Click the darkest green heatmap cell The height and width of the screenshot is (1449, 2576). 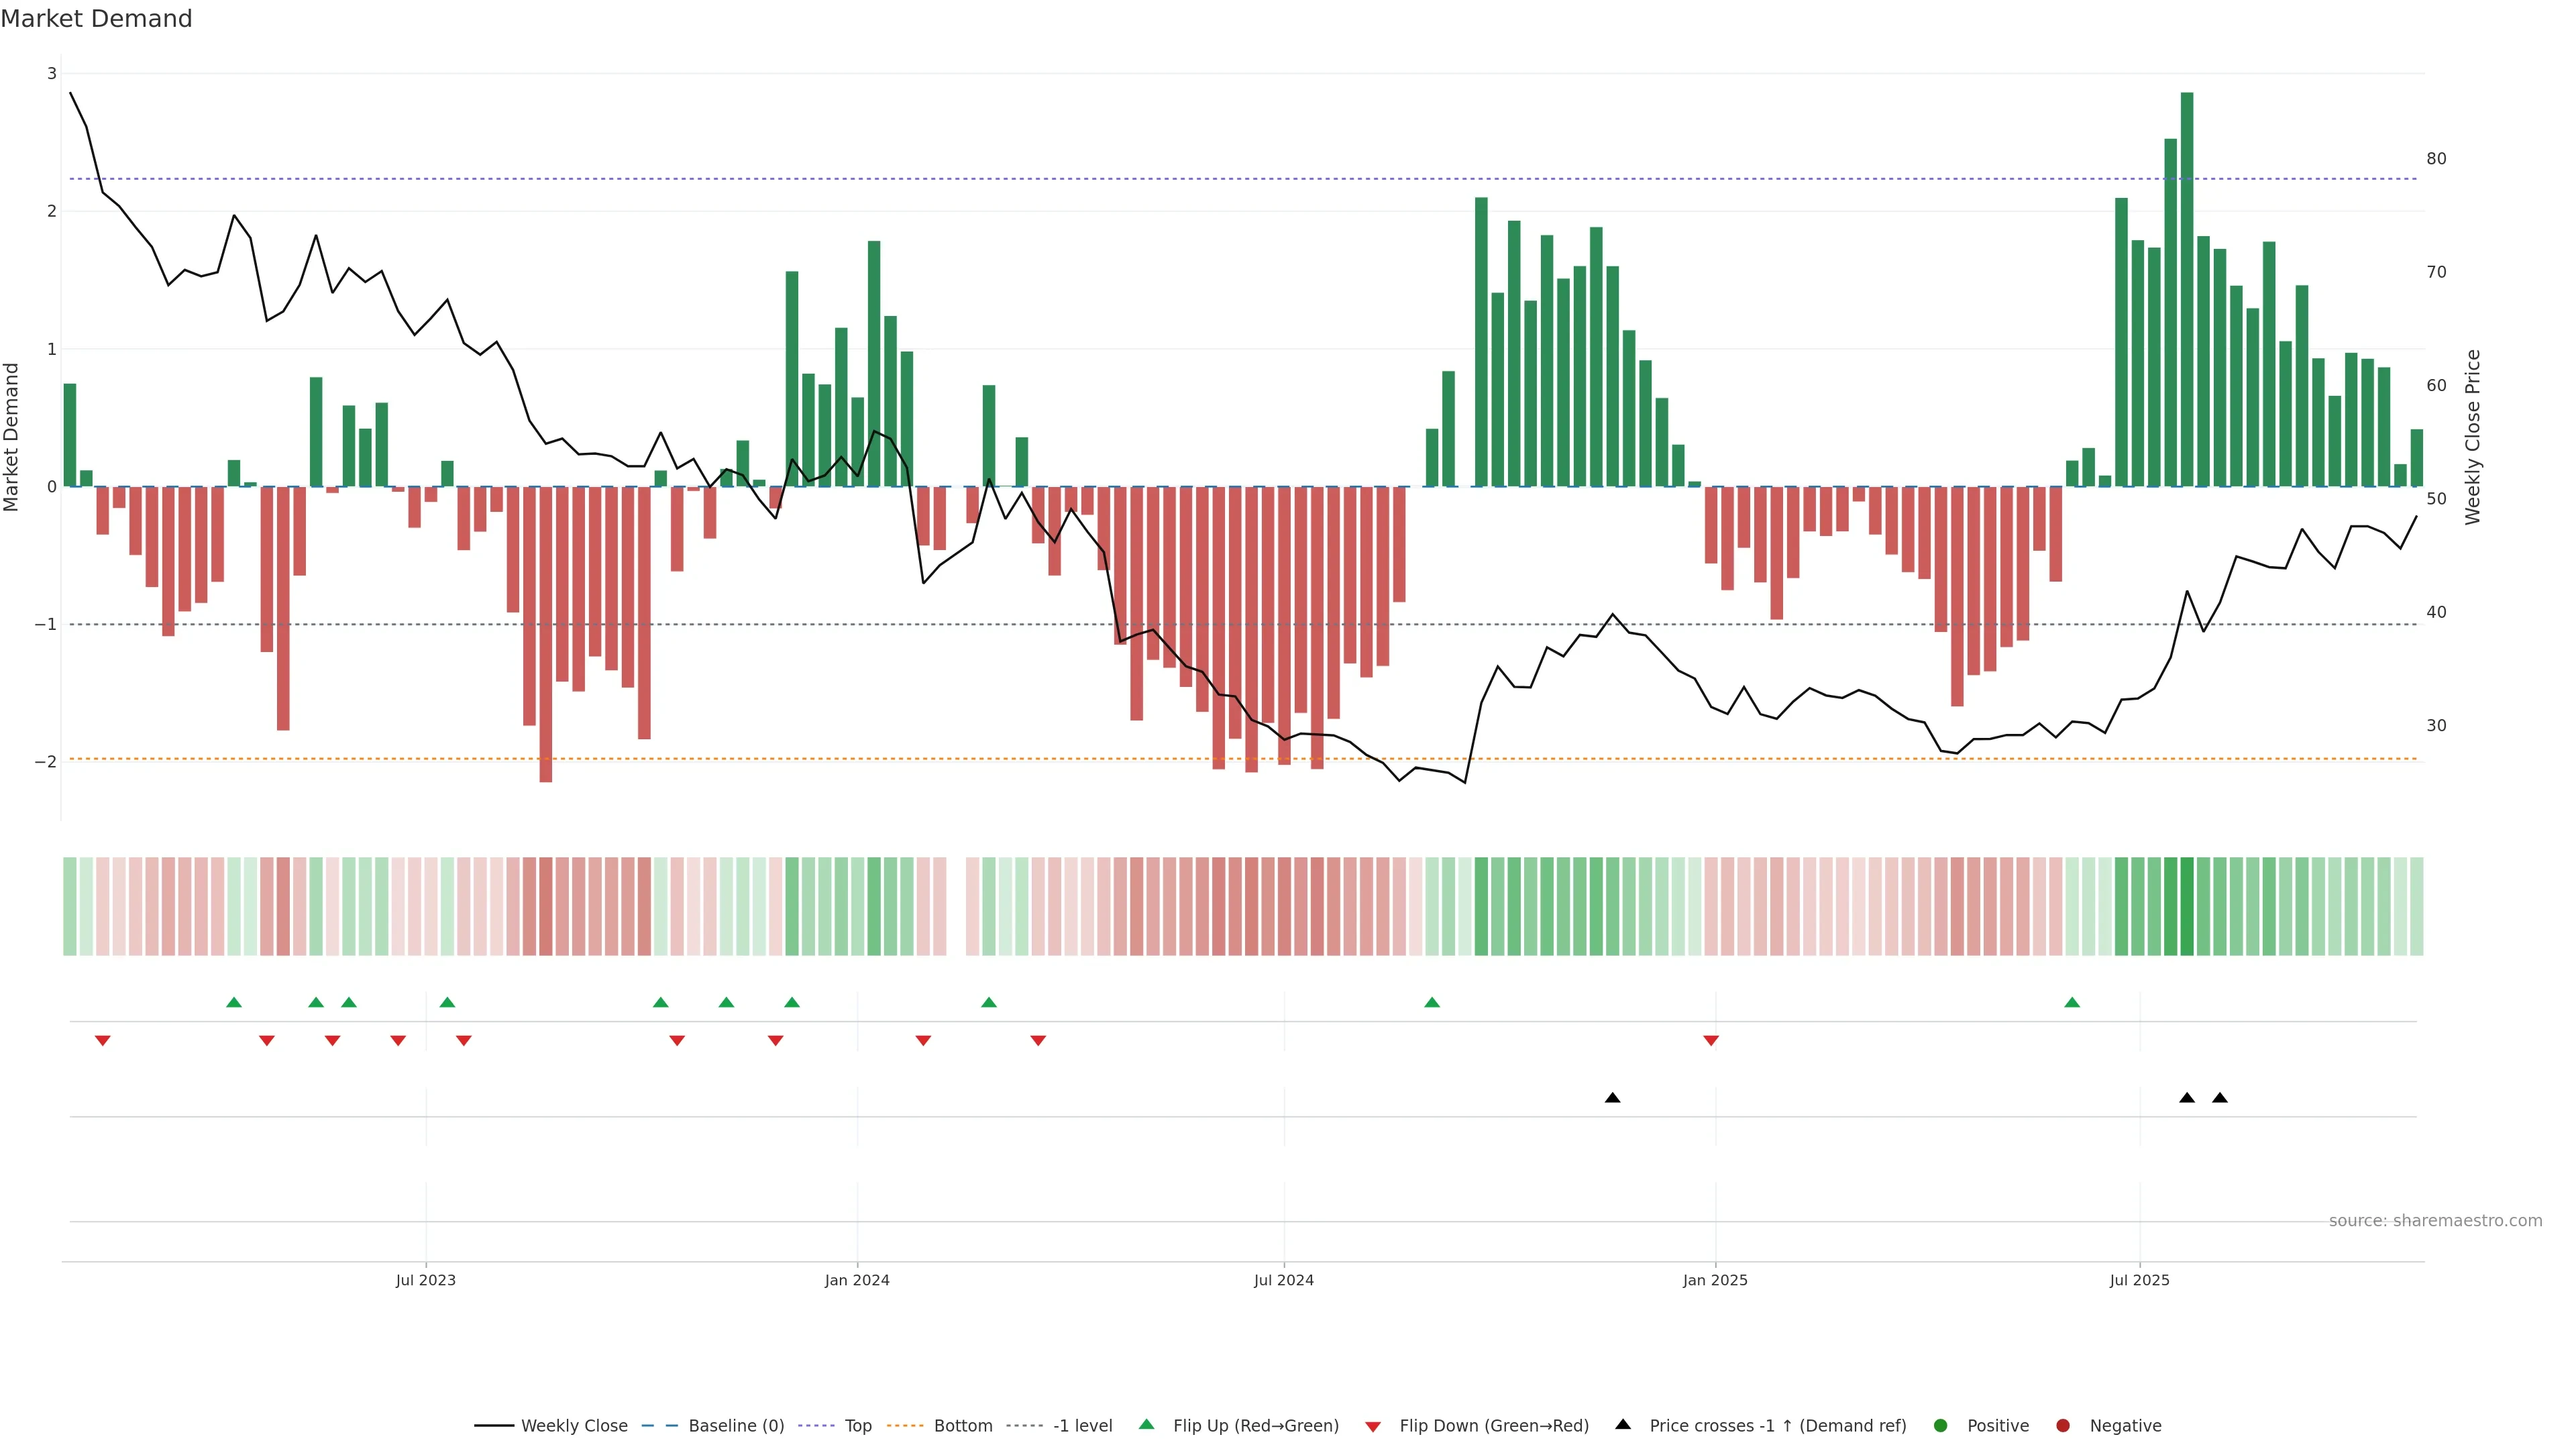pyautogui.click(x=2187, y=906)
